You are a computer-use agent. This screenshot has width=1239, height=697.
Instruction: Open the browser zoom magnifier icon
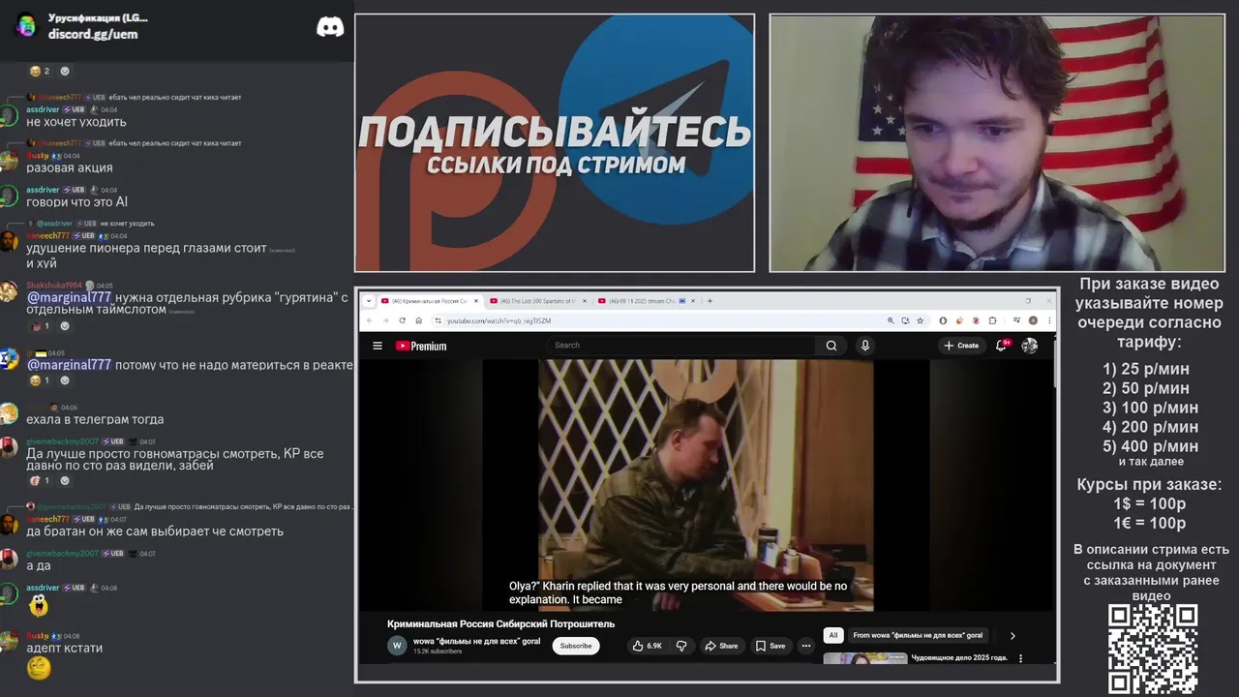(x=890, y=320)
